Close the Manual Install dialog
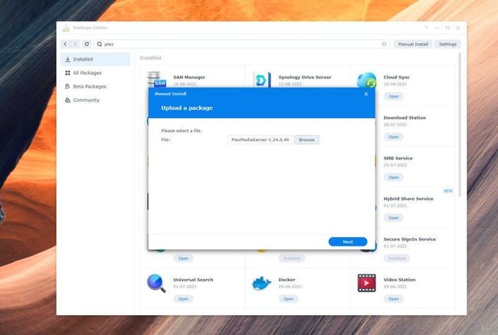Viewport: 498px width, 335px height. [366, 94]
